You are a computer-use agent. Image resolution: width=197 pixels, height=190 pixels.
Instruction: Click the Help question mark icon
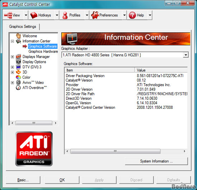[132, 15]
